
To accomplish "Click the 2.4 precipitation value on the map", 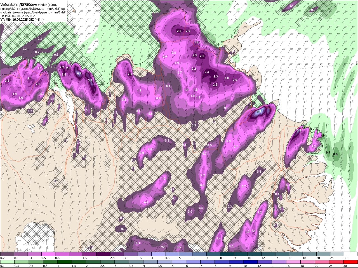I will coord(207,72).
